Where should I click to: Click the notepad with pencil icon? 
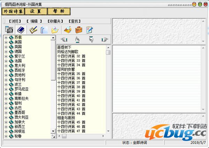point(90,30)
